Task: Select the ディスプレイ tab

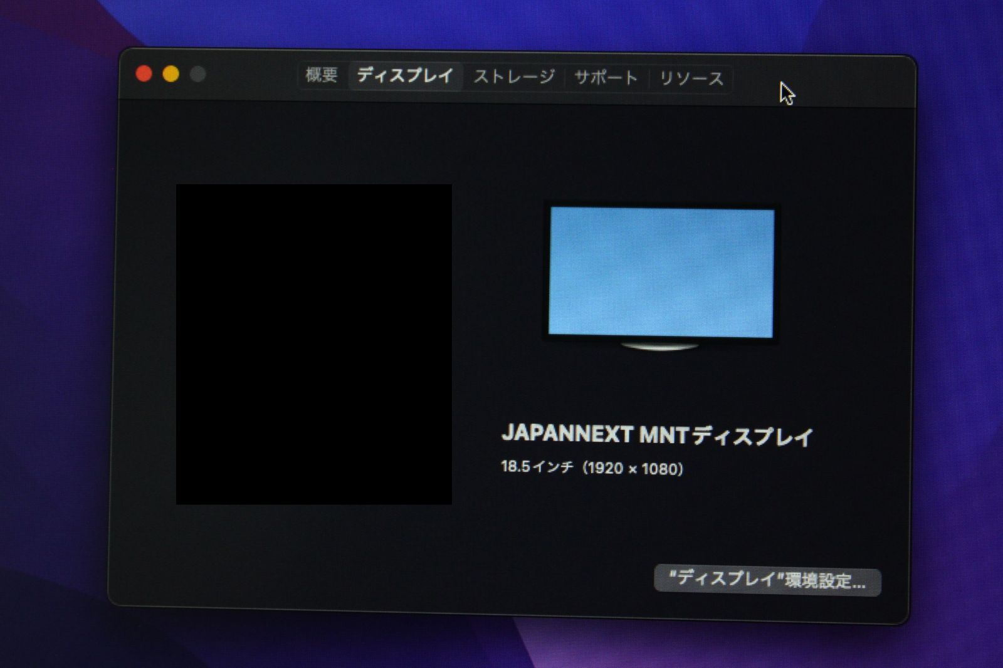Action: pyautogui.click(x=405, y=76)
